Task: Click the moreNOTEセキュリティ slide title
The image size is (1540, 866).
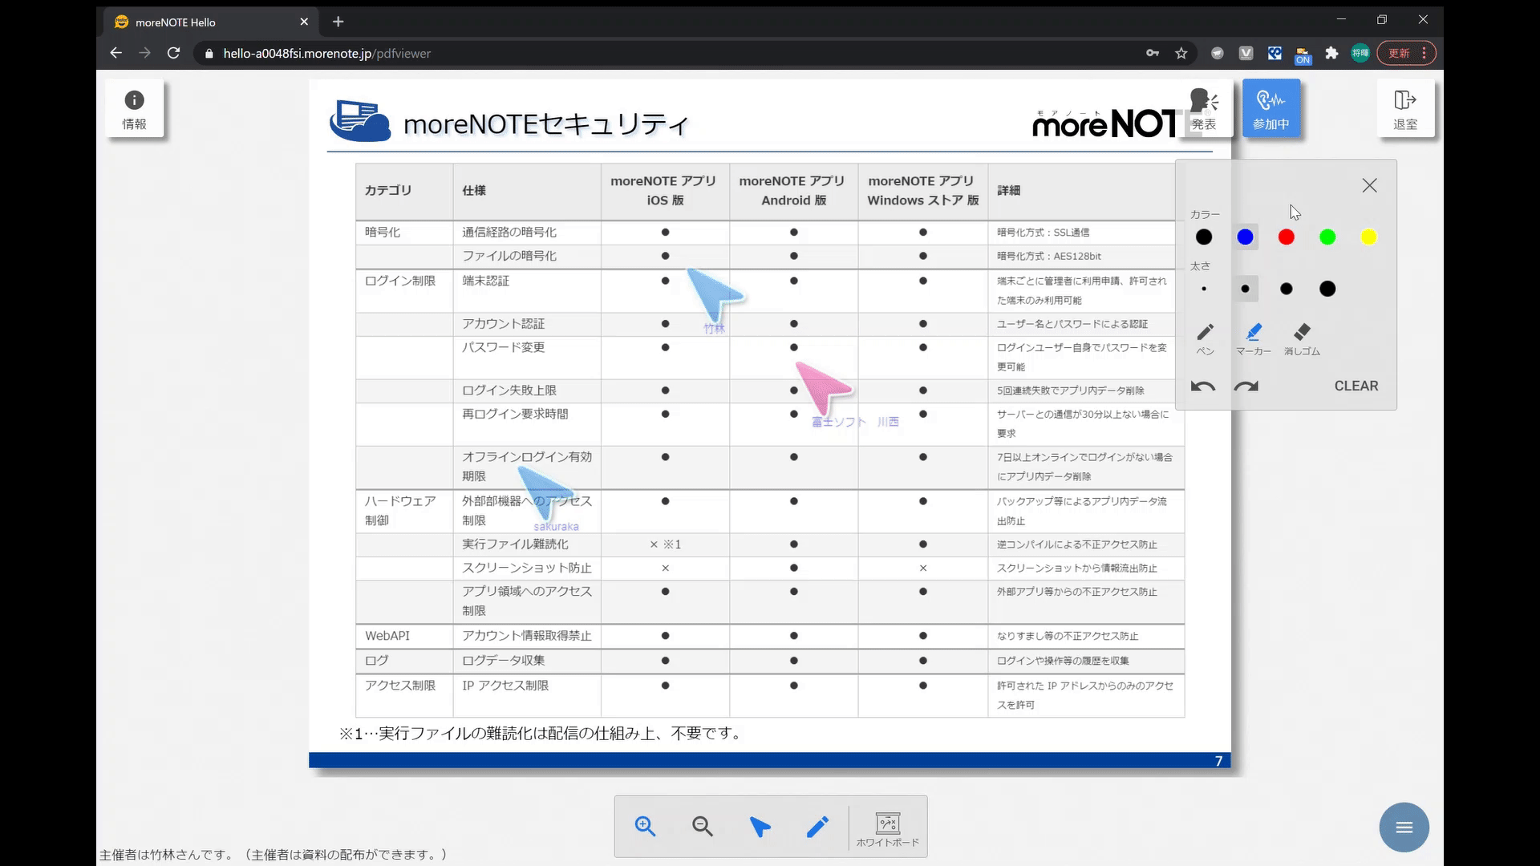Action: point(546,124)
